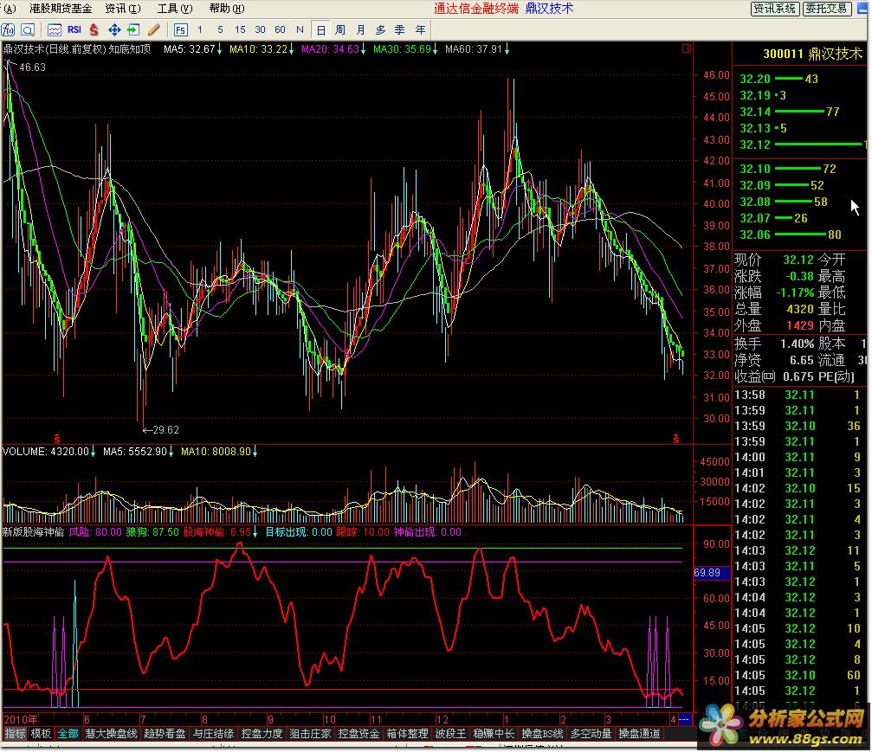Open the 港股期货基金 menu
The height and width of the screenshot is (752, 872).
(61, 9)
